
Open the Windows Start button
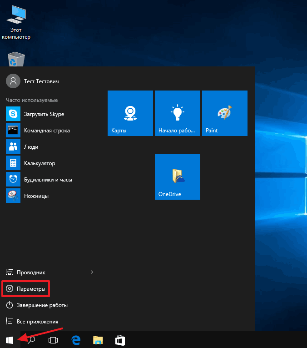[10, 340]
